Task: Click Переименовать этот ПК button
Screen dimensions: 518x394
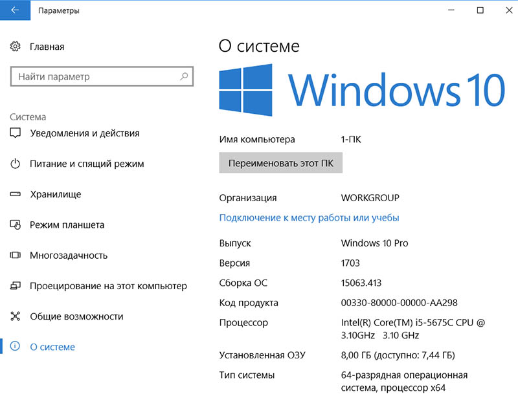Action: (281, 162)
